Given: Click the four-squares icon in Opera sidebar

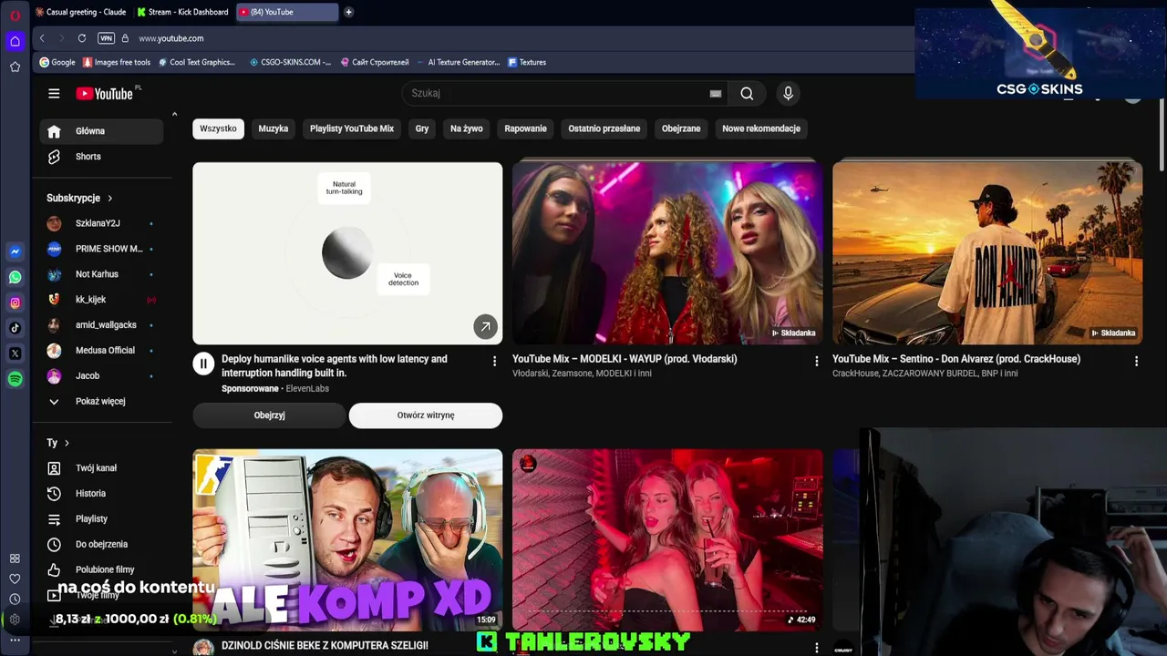Looking at the screenshot, I should (15, 559).
